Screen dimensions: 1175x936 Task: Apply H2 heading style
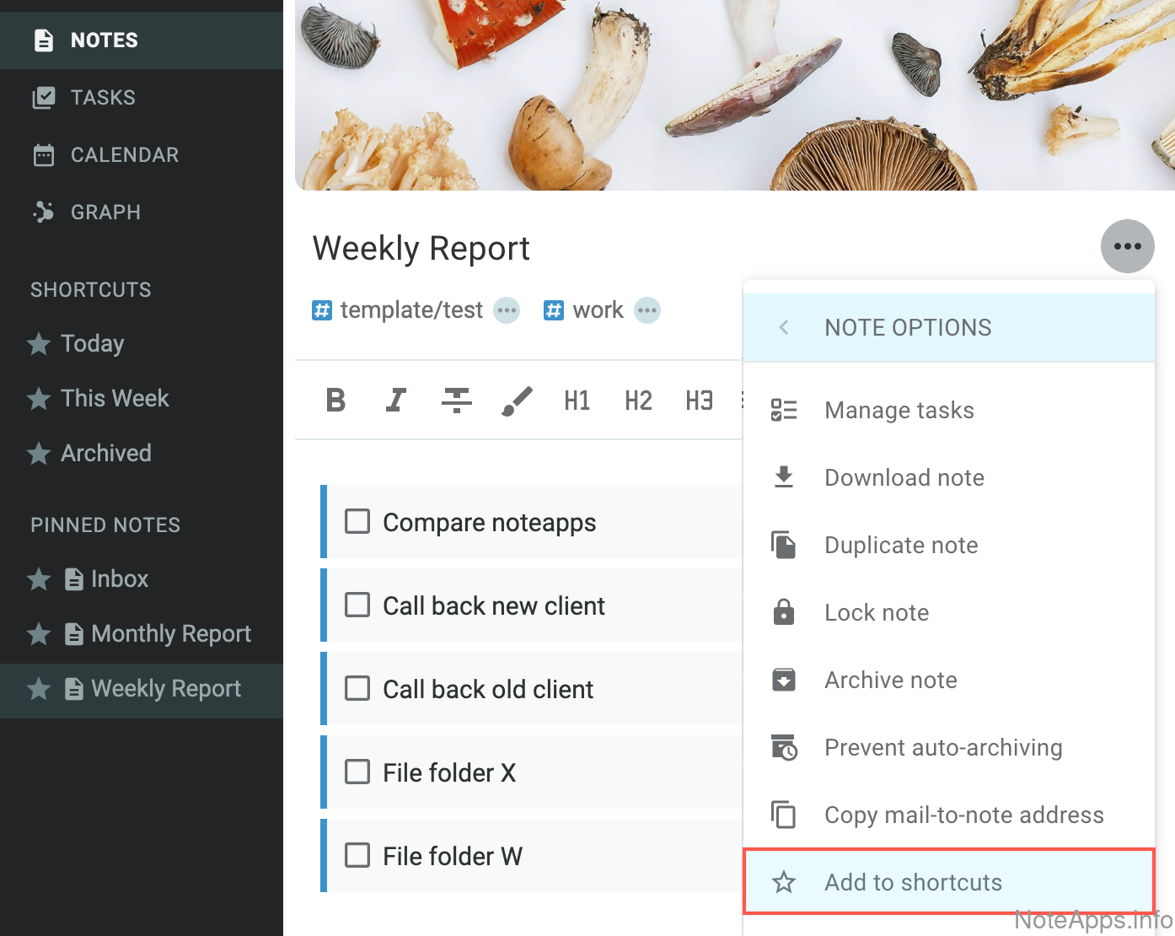pos(638,400)
